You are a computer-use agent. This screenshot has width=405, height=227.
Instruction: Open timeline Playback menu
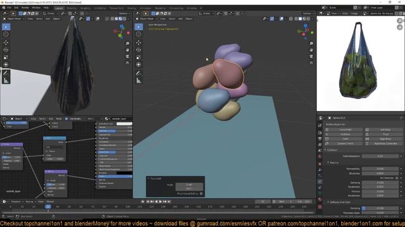point(16,202)
